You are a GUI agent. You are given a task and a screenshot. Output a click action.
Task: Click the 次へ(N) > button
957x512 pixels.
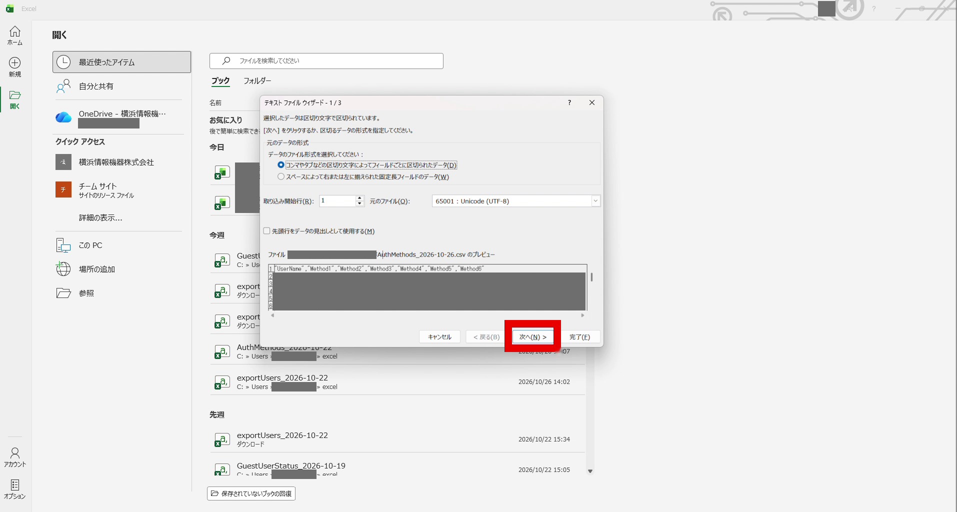(533, 337)
